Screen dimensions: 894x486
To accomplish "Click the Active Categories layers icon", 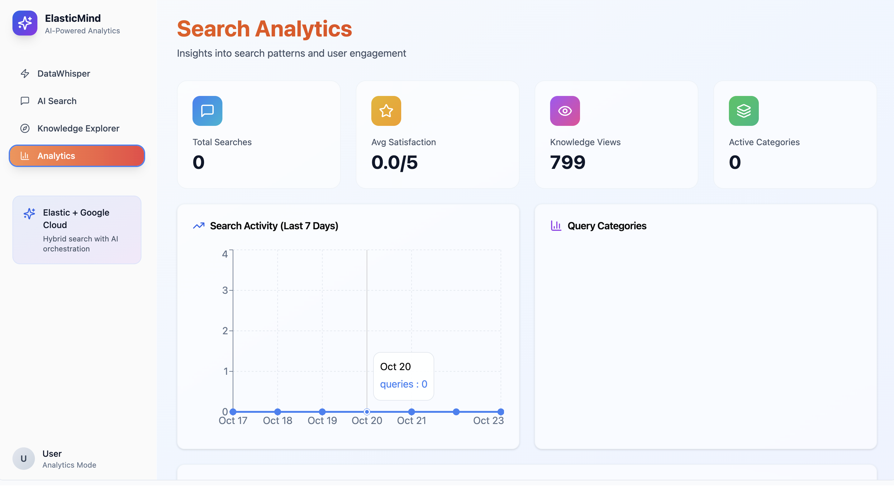I will coord(743,111).
